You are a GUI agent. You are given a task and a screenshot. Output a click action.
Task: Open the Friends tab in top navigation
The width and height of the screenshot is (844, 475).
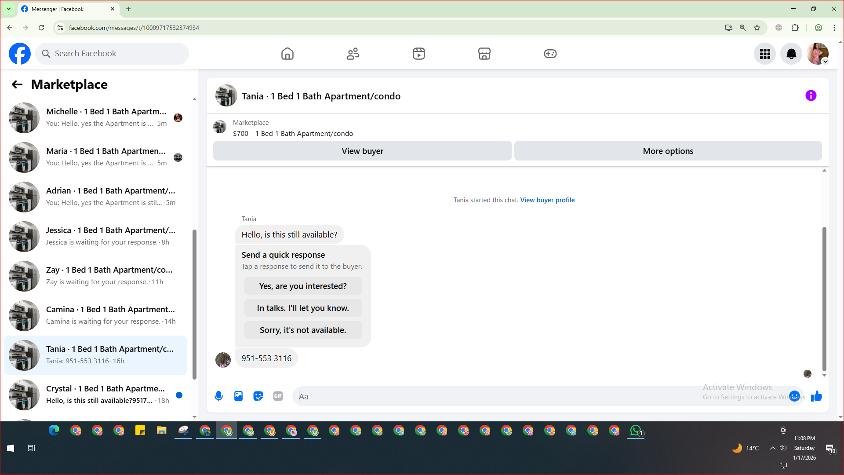point(353,54)
